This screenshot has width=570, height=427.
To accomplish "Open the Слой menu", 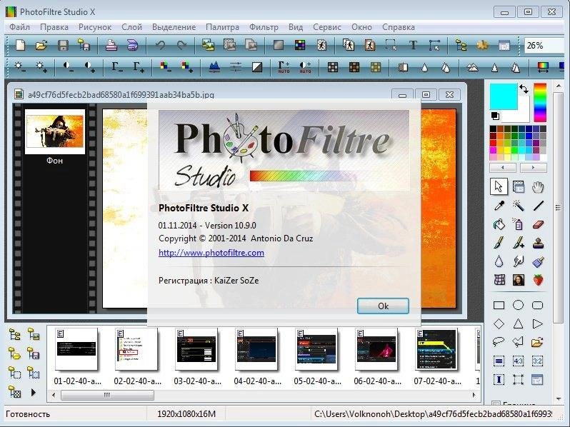I will pos(131,27).
